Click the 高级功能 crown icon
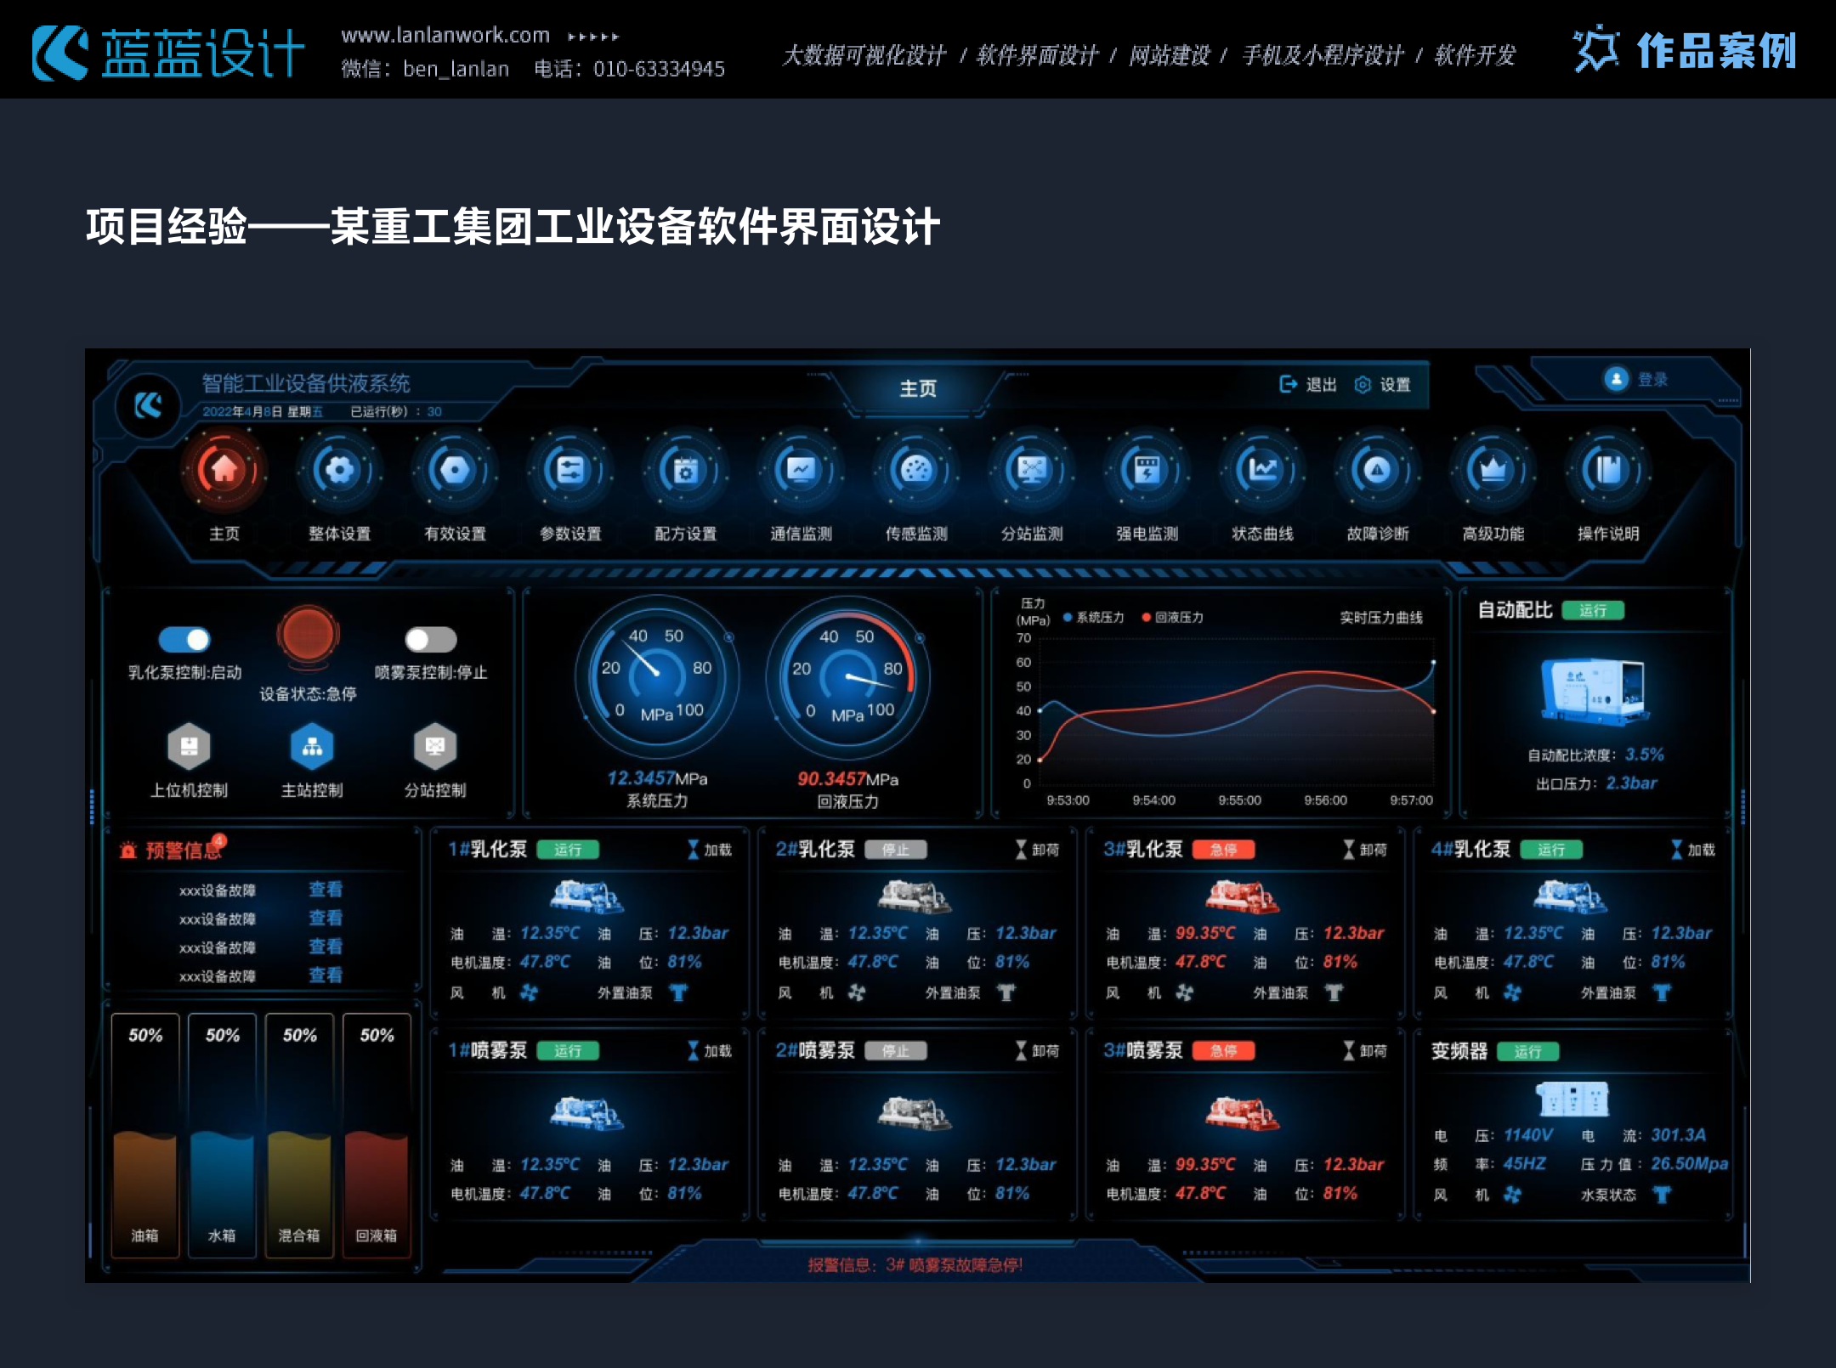Viewport: 1836px width, 1368px height. [1493, 470]
